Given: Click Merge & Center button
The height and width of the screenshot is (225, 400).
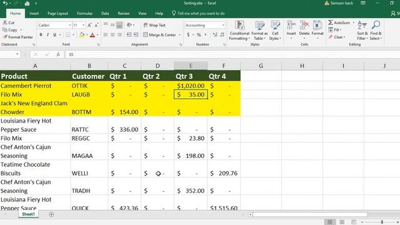Looking at the screenshot, I should point(160,35).
